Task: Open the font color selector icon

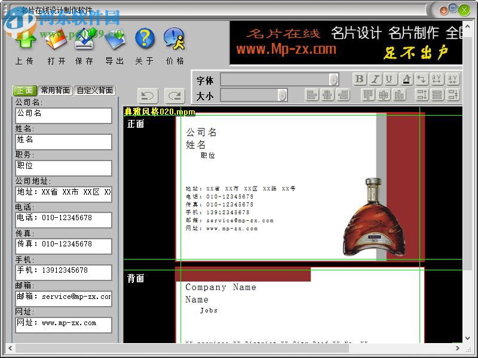Action: coord(407,78)
